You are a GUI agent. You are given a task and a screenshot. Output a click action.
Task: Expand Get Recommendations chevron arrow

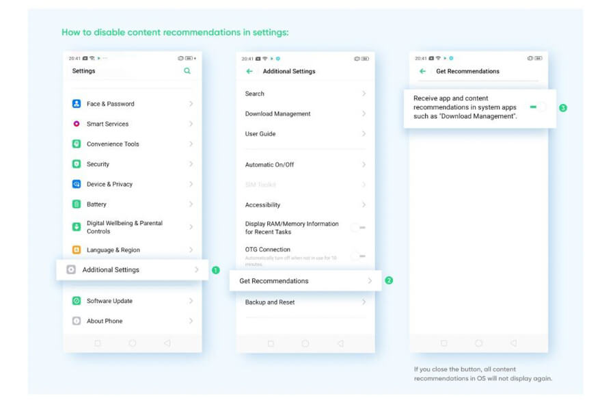coord(370,281)
